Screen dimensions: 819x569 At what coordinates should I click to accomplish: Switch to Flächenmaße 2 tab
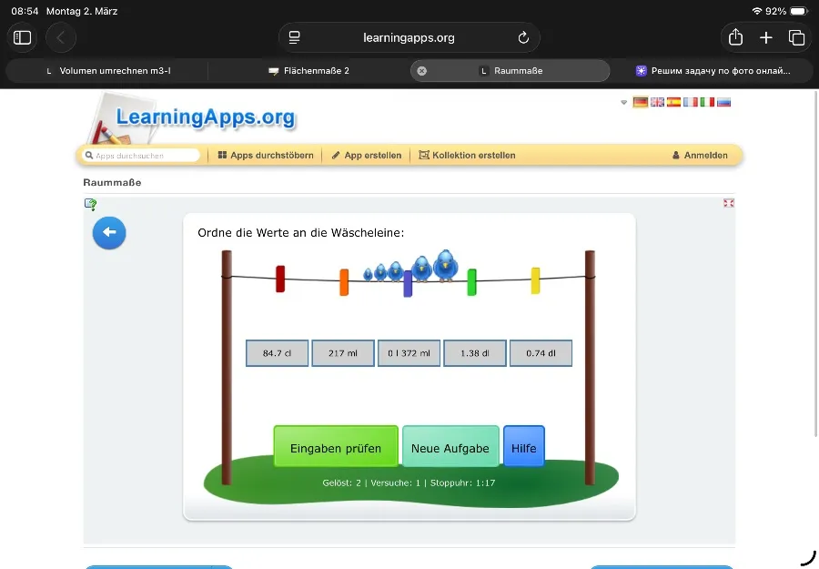click(x=308, y=70)
